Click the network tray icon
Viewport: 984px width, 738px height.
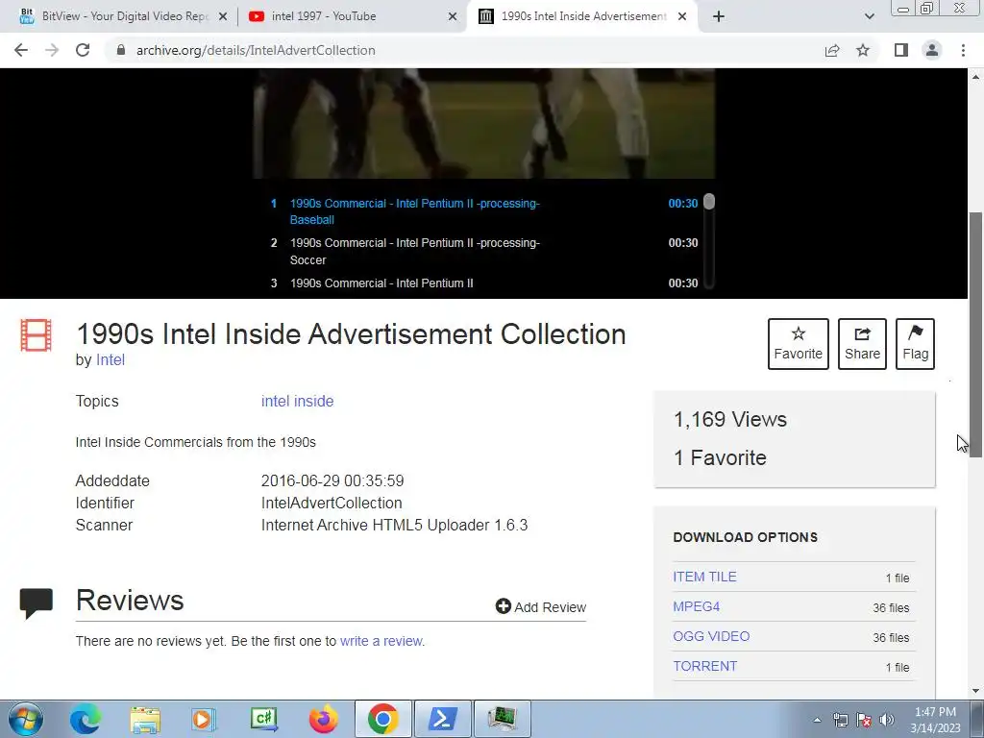click(x=840, y=720)
